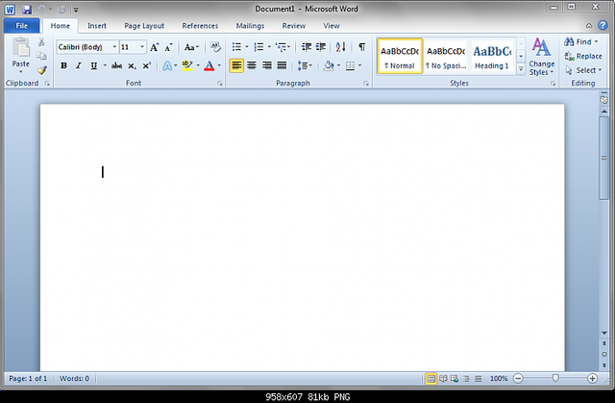
Task: Open the Select dropdown in Editing
Action: click(x=583, y=70)
